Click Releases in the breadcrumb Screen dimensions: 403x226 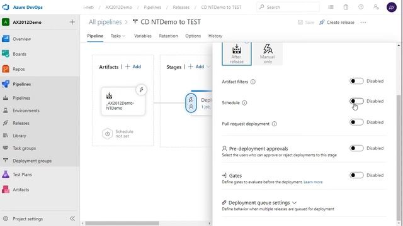tap(181, 7)
